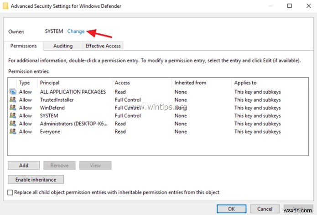317x215 pixels.
Task: Click the Inherited from column header
Action: pyautogui.click(x=190, y=83)
